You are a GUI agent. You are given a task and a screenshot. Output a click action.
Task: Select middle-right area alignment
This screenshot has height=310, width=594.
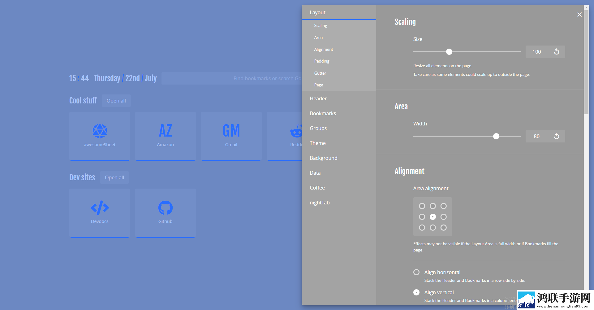(x=444, y=217)
